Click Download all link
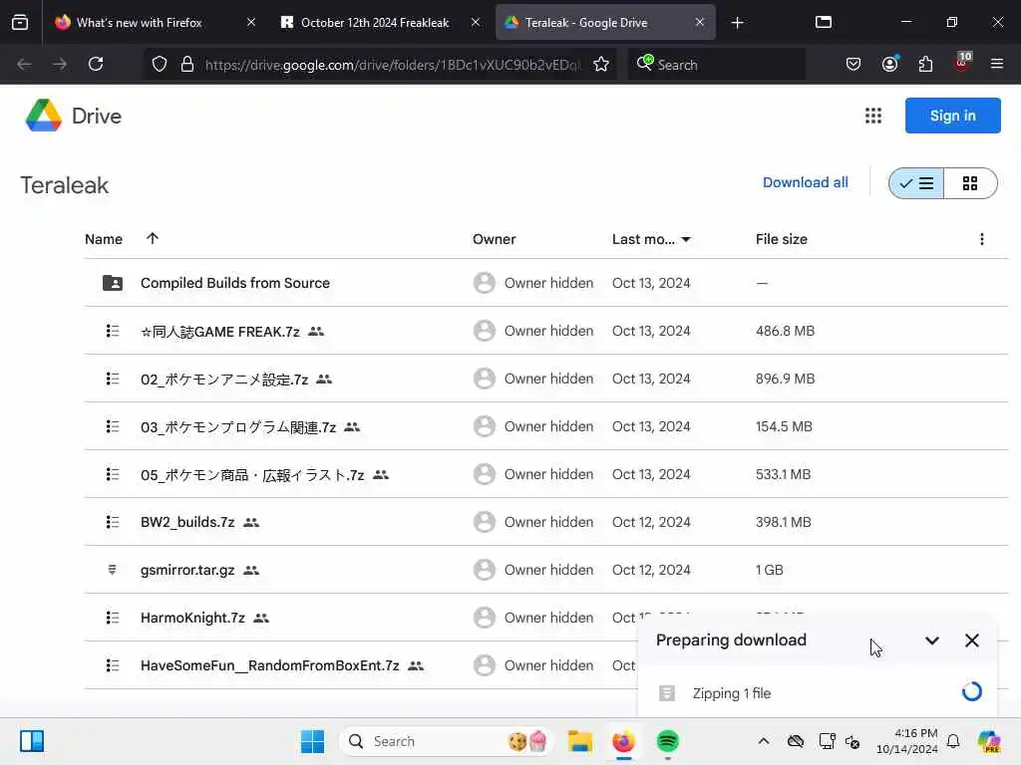1021x765 pixels. [x=805, y=183]
